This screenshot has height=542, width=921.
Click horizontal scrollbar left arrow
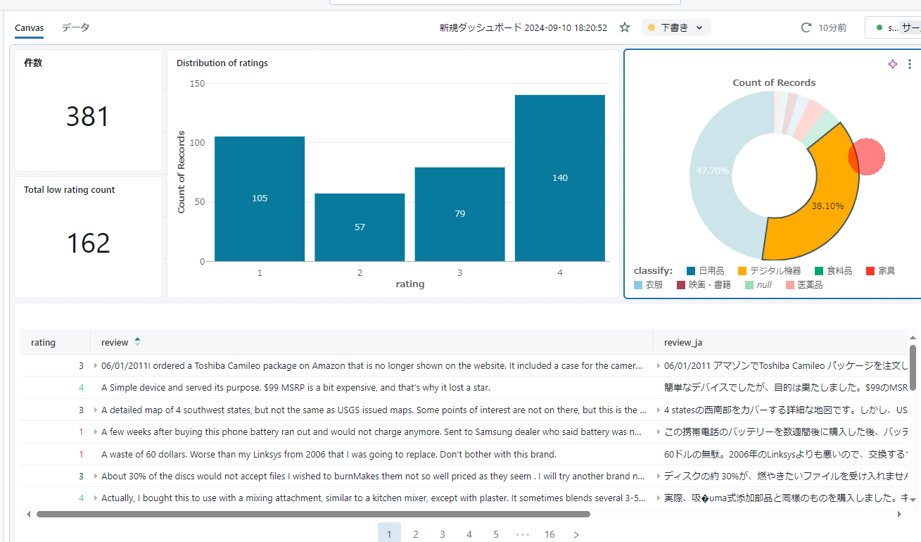28,515
